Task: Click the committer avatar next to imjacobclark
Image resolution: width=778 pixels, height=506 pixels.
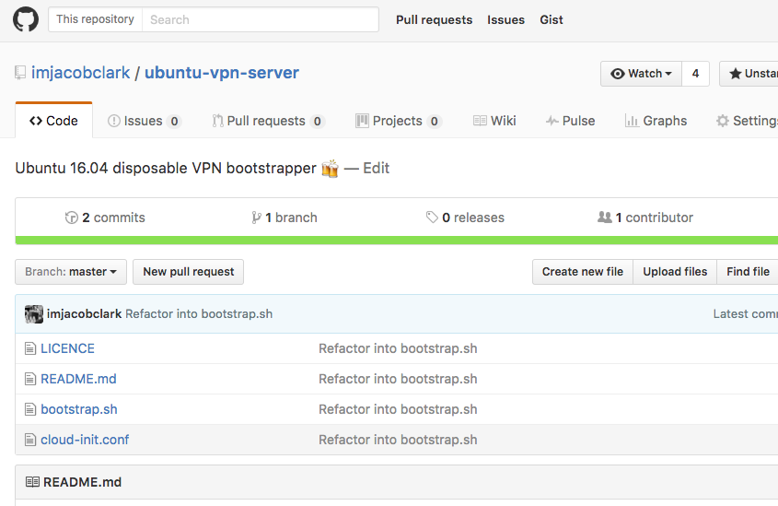Action: 34,314
